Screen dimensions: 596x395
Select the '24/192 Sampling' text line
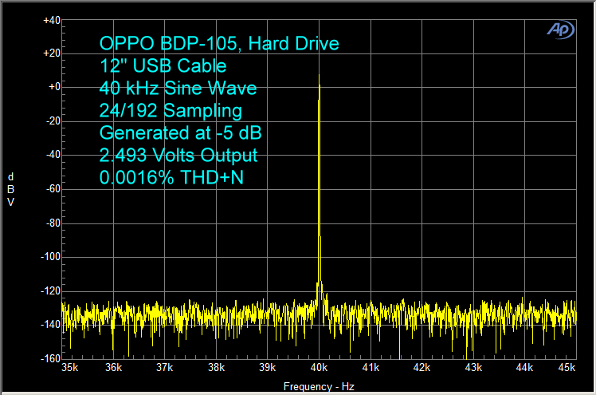[171, 110]
